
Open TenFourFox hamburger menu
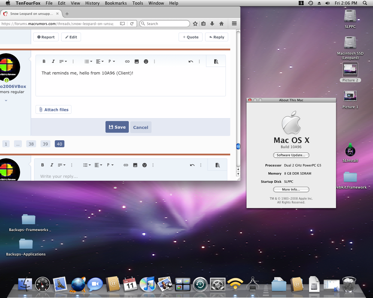point(234,24)
